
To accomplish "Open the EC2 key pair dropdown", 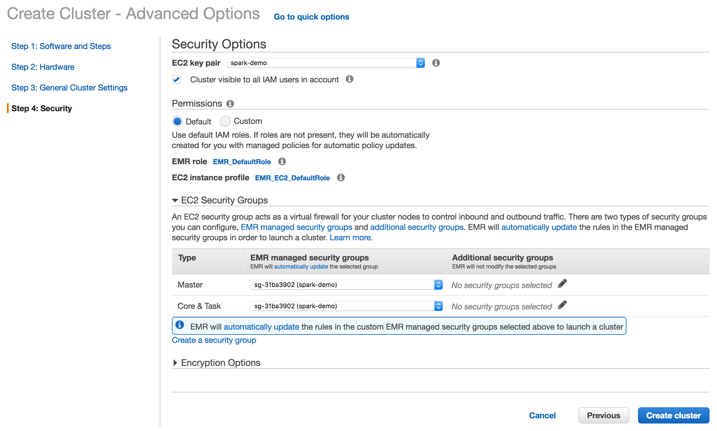I will click(325, 63).
